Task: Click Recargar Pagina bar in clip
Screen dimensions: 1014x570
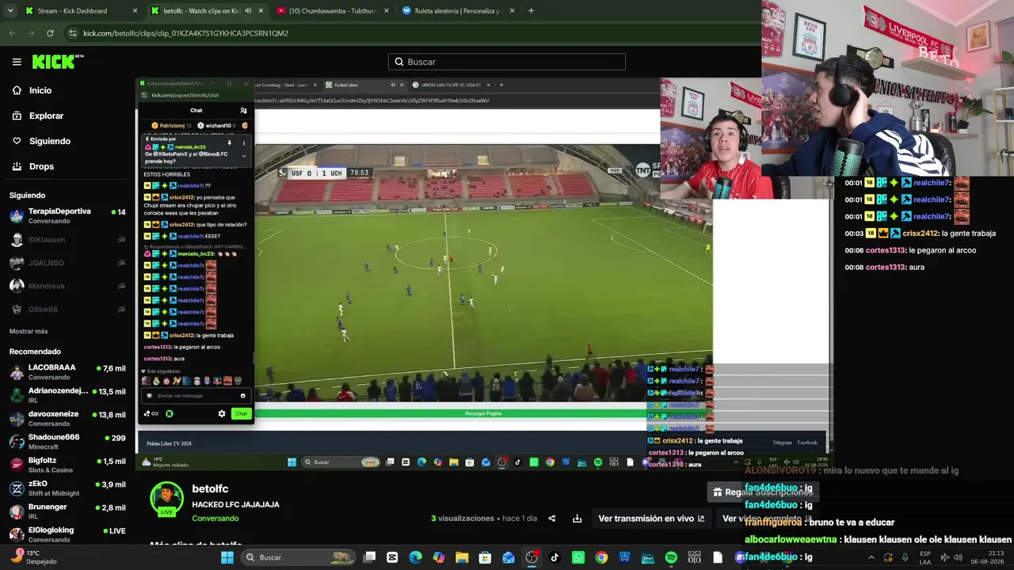Action: click(483, 413)
